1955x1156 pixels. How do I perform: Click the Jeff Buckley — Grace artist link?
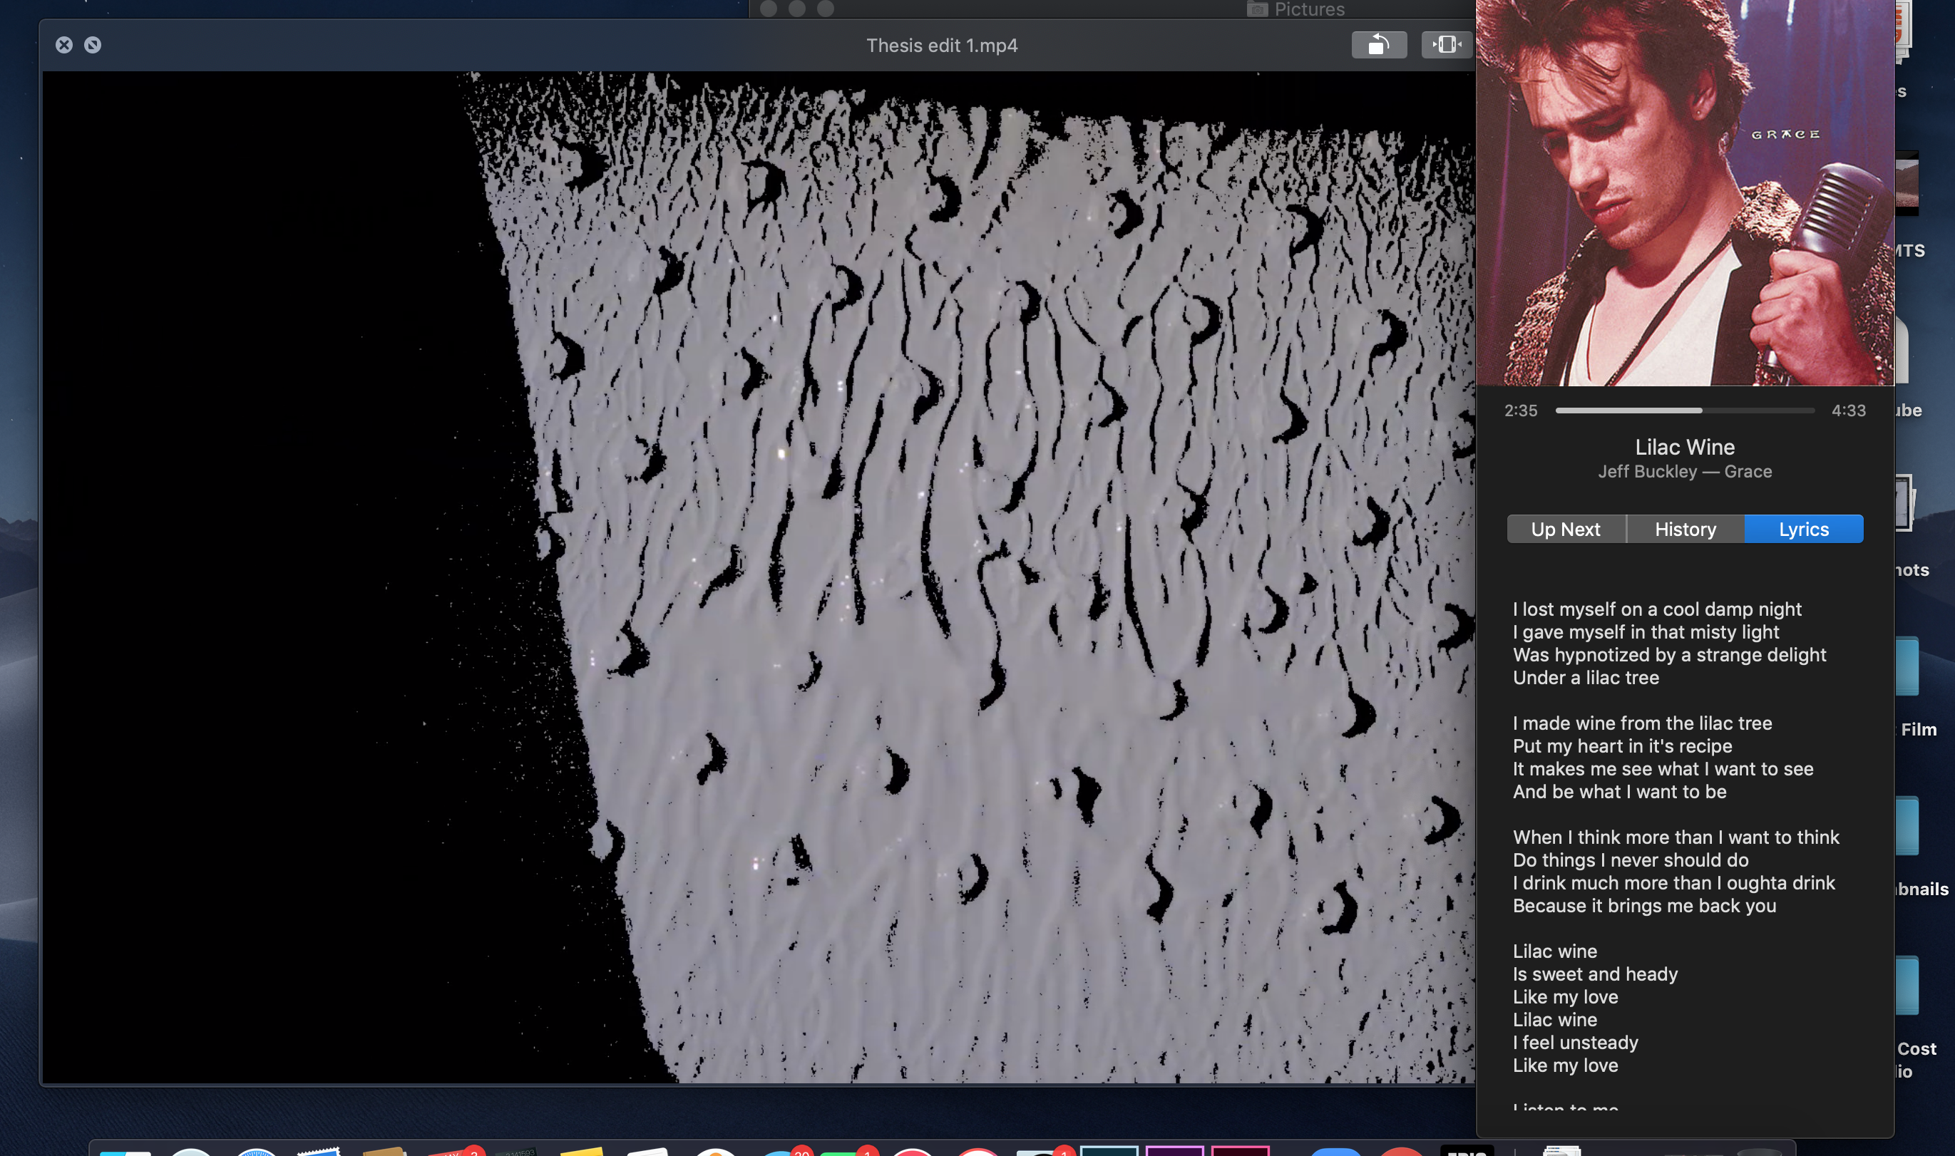(1685, 471)
